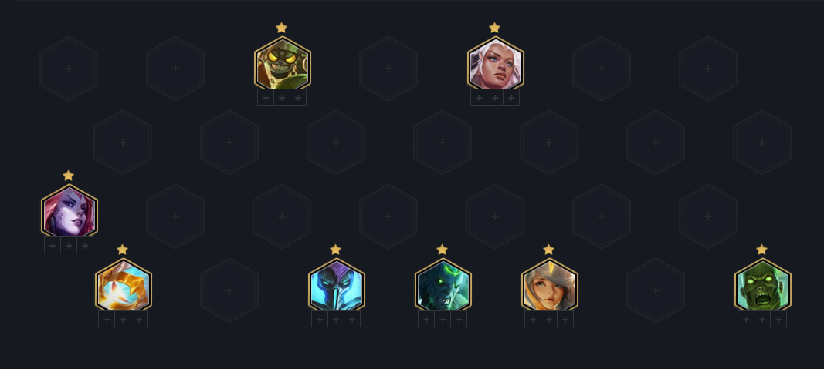The width and height of the screenshot is (824, 369).
Task: Toggle the star above the goggled goblin
Action: point(282,28)
